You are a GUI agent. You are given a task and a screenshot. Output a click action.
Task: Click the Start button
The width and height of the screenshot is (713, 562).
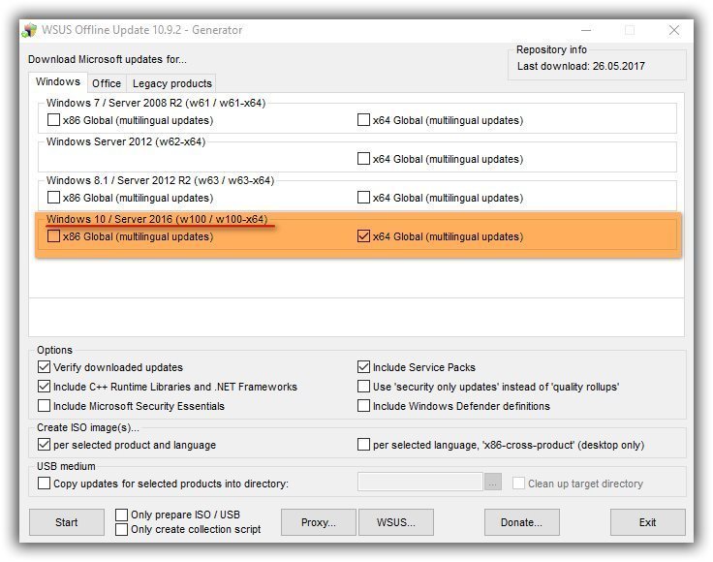(67, 522)
